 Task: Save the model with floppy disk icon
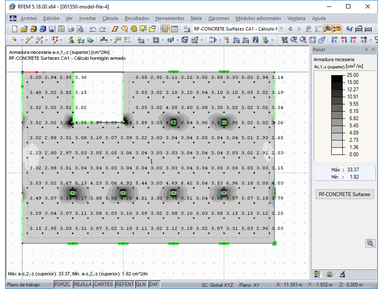[x=52, y=29]
